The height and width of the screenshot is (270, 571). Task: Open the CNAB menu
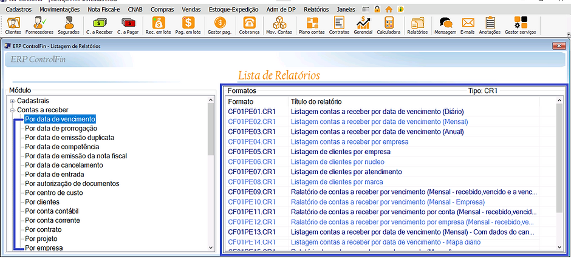point(135,10)
